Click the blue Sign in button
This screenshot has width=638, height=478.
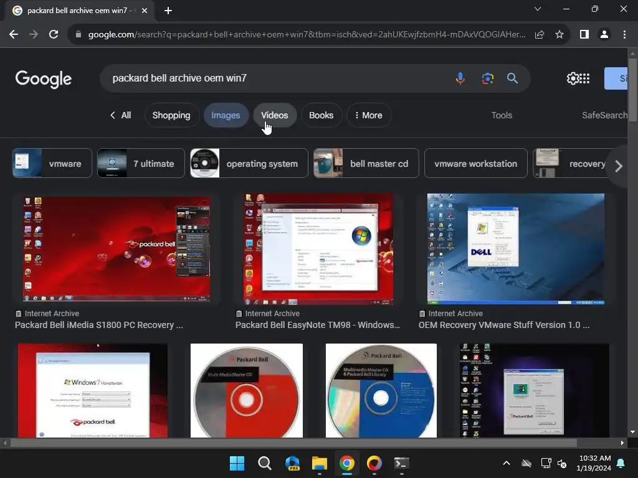[616, 78]
